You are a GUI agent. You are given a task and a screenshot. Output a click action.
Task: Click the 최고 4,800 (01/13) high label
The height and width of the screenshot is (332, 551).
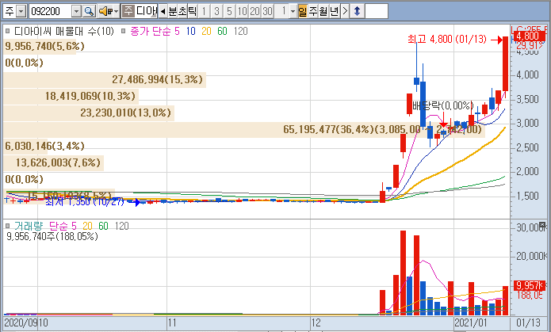tap(447, 39)
